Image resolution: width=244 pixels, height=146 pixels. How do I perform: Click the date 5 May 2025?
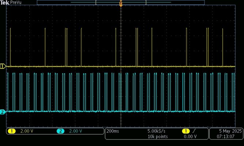click(x=230, y=131)
